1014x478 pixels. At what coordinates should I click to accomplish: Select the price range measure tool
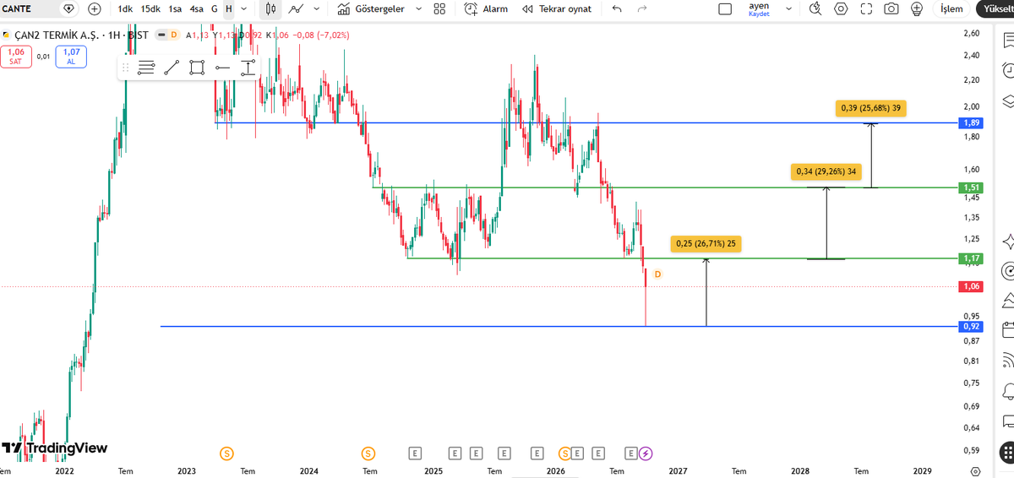[248, 68]
